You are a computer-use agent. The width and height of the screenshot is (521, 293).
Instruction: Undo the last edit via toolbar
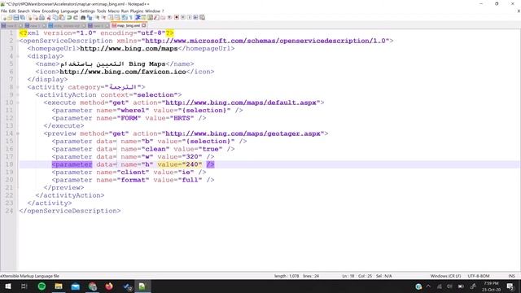[x=69, y=17]
